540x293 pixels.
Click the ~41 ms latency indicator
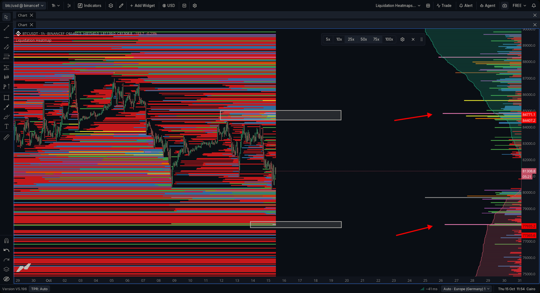pos(428,289)
